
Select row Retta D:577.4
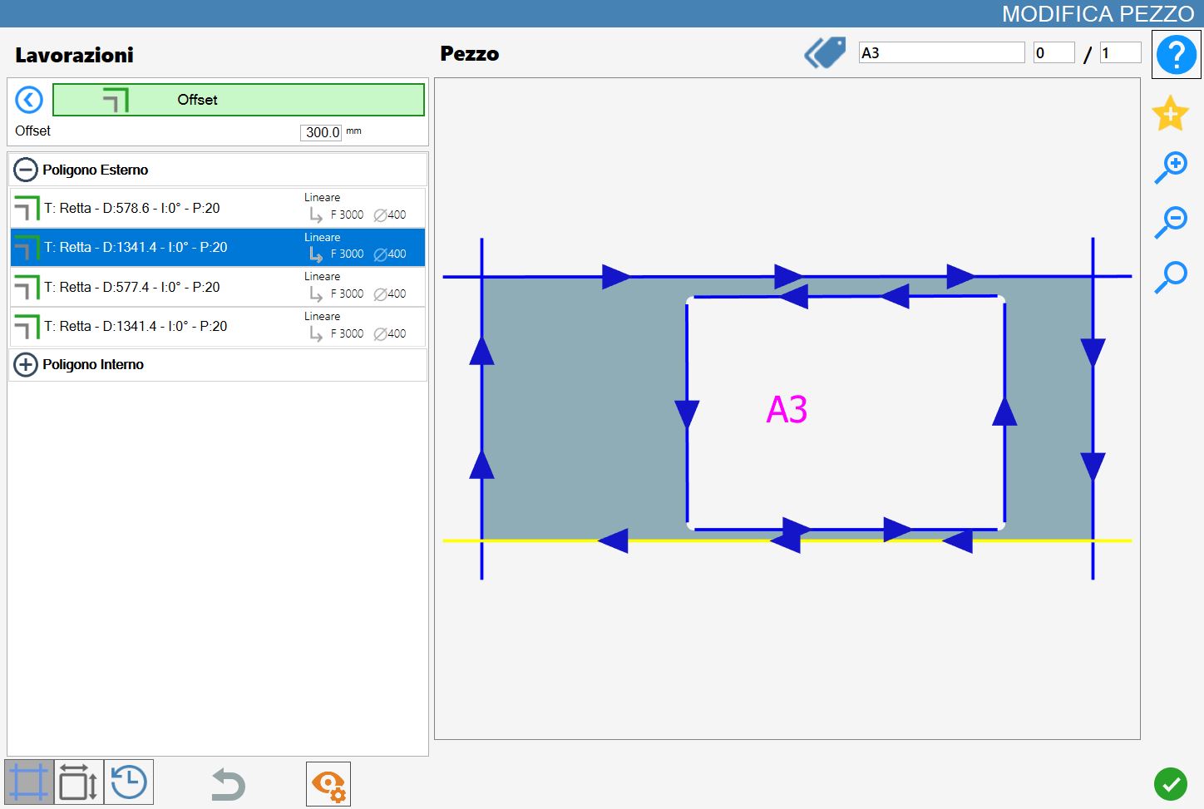click(x=218, y=287)
